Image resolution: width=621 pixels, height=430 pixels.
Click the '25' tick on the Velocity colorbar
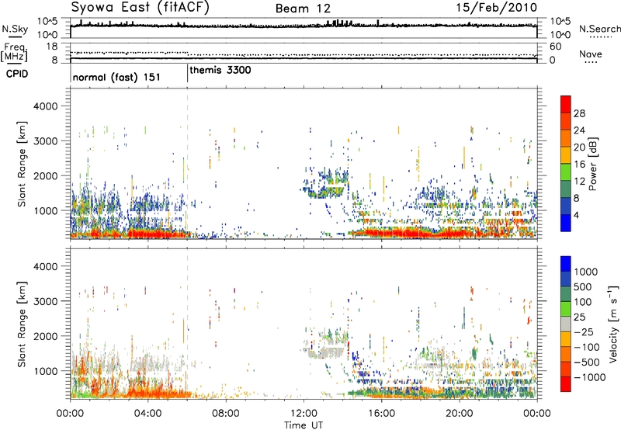click(580, 317)
